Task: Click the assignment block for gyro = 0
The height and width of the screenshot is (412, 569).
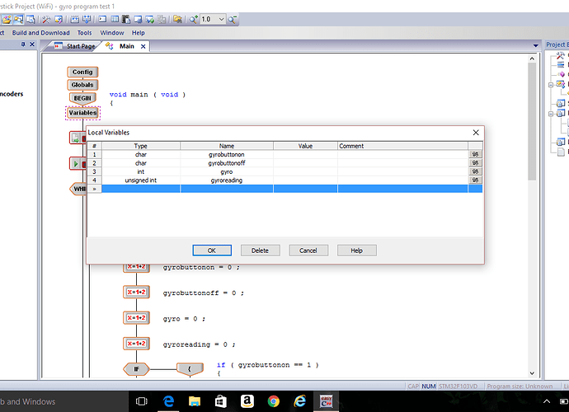Action: point(136,318)
